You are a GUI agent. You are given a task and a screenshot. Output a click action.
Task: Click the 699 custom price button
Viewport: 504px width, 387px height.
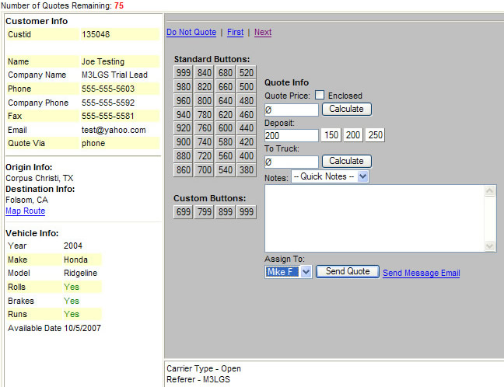(184, 212)
